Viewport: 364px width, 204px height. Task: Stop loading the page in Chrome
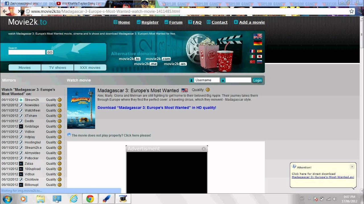(19, 11)
